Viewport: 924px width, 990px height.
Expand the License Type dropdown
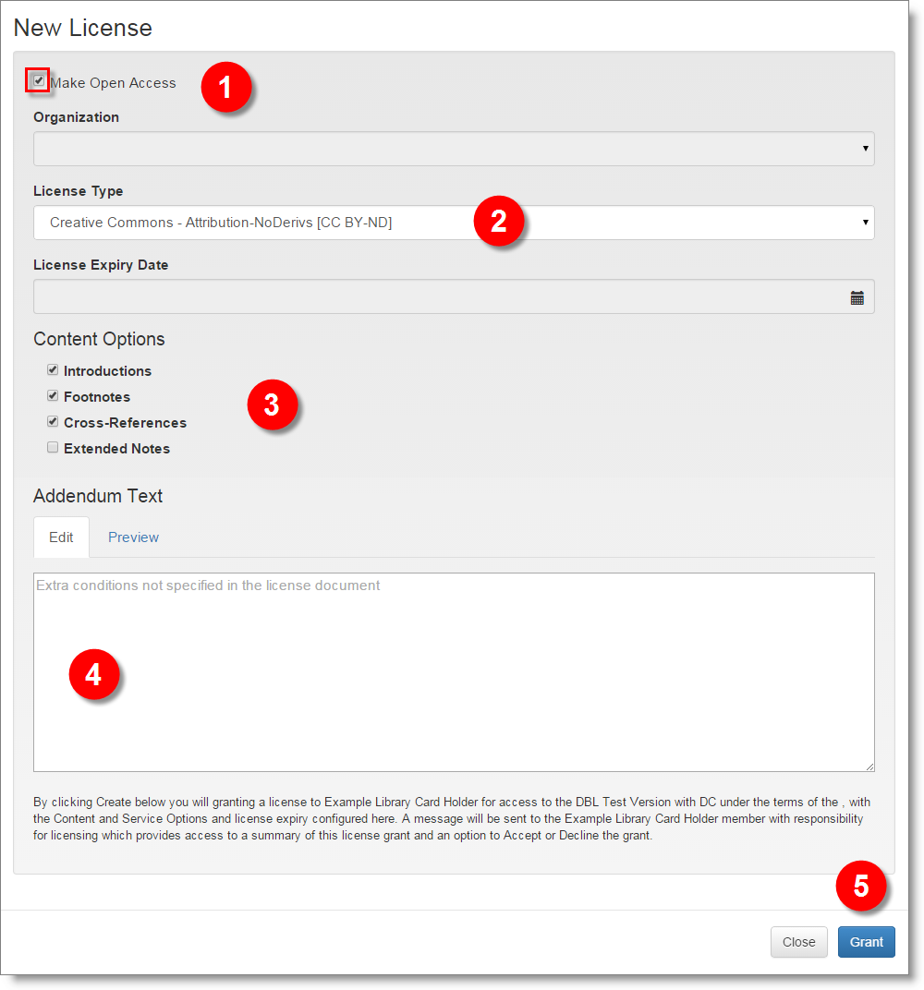453,222
